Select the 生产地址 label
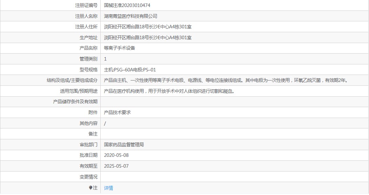Viewport: 369px width, 195px height. (88, 37)
